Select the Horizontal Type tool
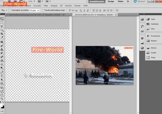Viewport: 162px width, 114px height. click(2, 76)
